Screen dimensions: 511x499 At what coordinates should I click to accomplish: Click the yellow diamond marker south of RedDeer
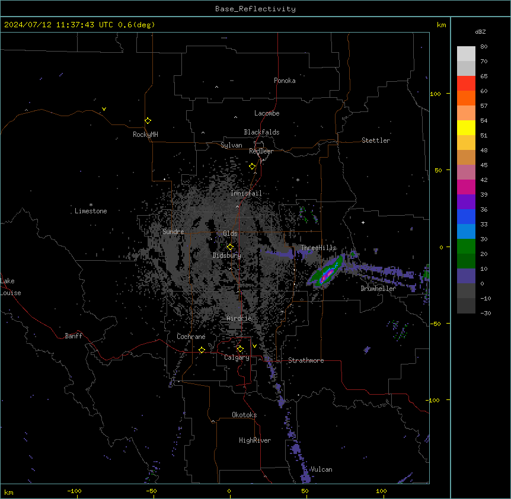(x=252, y=167)
